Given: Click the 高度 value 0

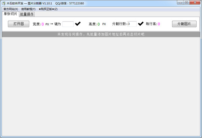Looking at the screenshot, I should tap(98, 24).
